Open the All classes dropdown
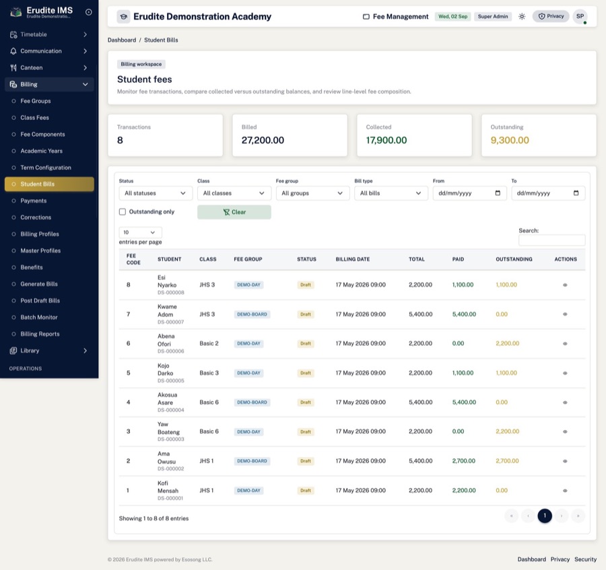Viewport: 606px width, 570px height. pos(234,193)
